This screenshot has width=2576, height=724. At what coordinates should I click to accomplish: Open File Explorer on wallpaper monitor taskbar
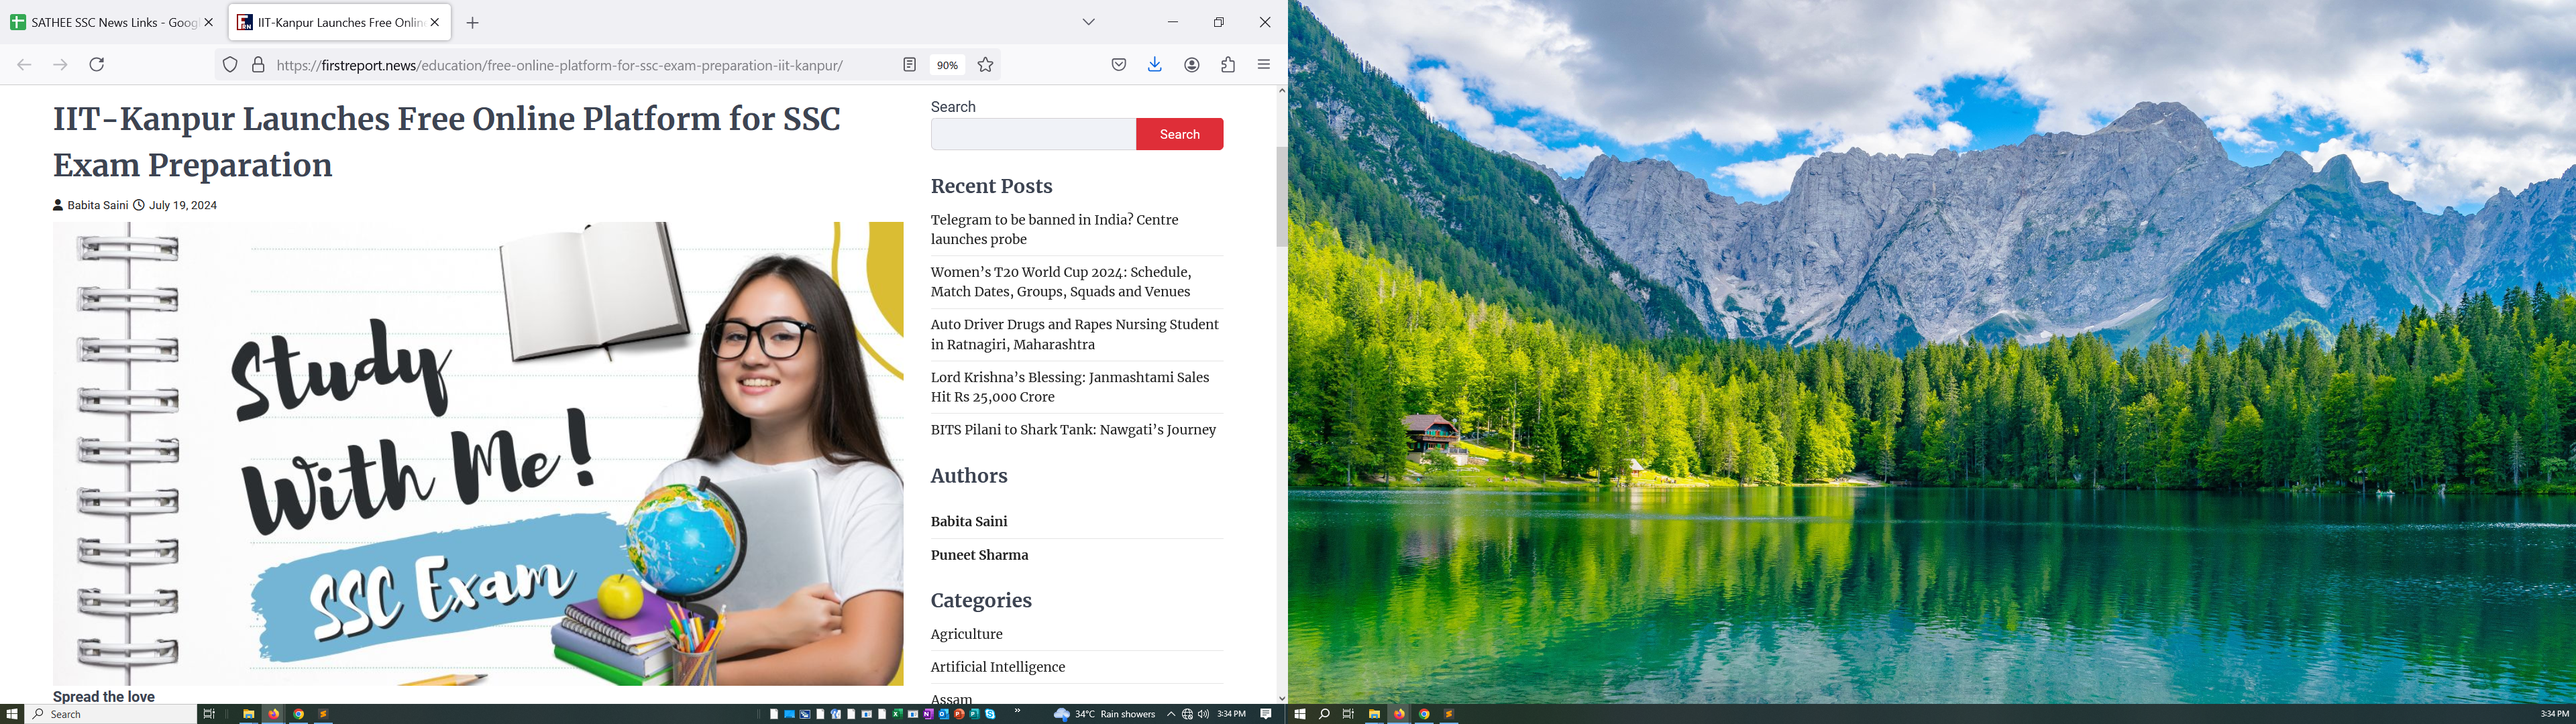(1375, 714)
